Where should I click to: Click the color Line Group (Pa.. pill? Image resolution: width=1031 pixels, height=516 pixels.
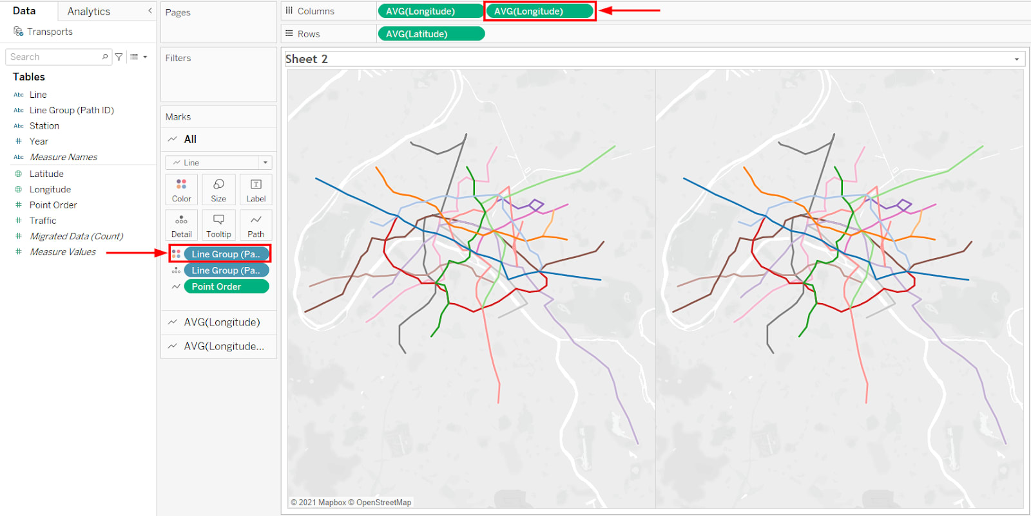point(226,254)
